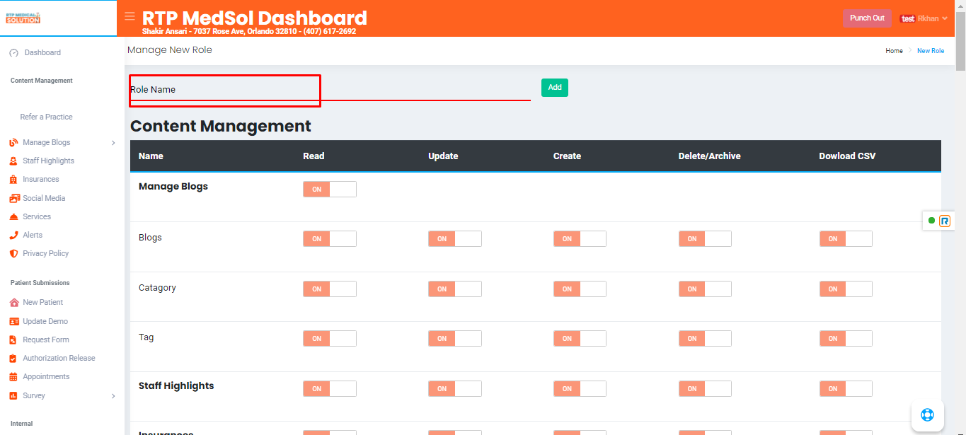Open New Patient submissions
Image resolution: width=966 pixels, height=435 pixels.
tap(43, 303)
